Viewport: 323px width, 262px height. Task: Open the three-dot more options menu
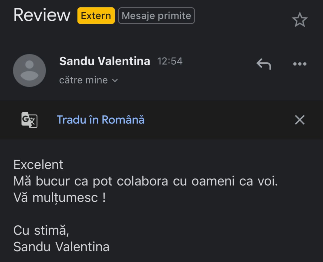click(299, 64)
